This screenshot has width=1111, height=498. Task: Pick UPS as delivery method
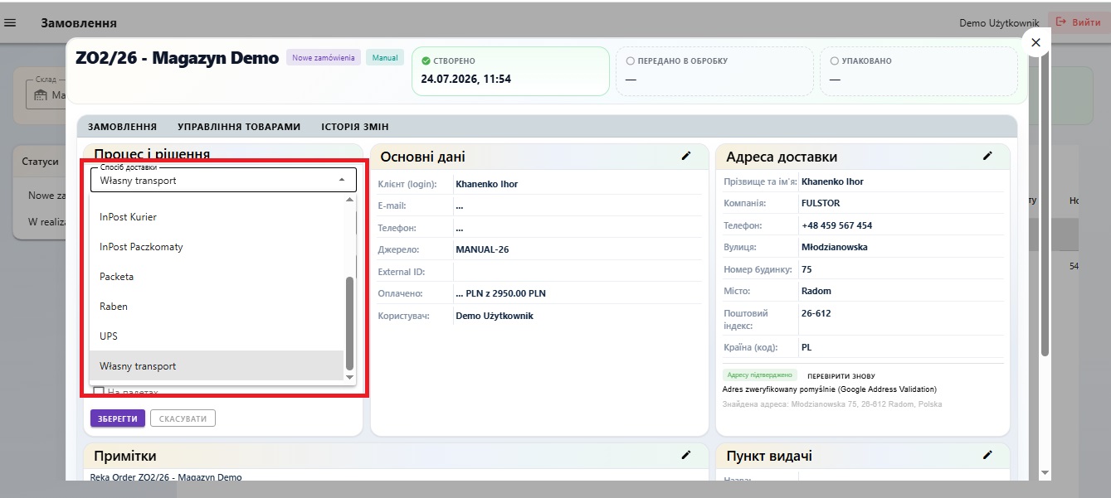click(x=216, y=336)
